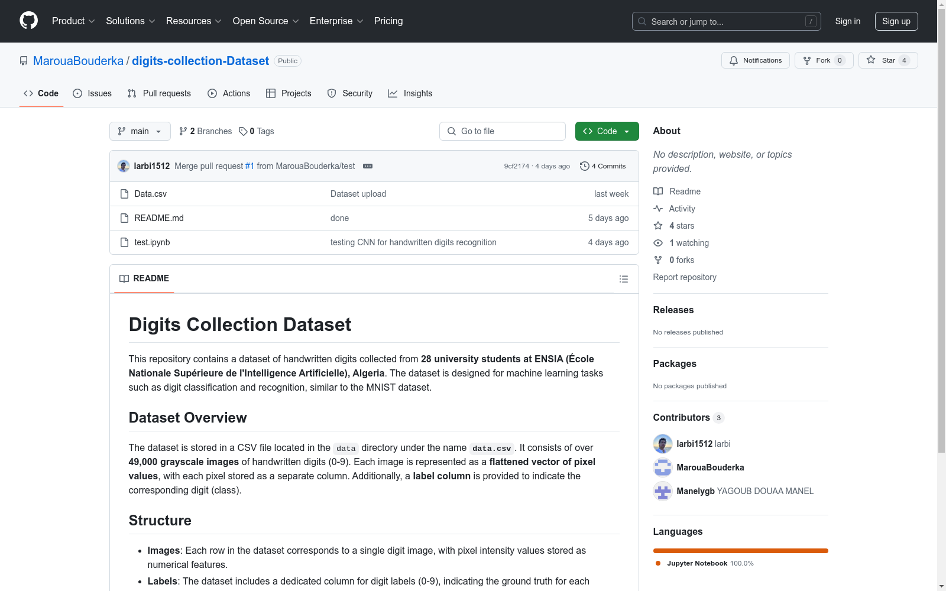This screenshot has height=591, width=946.
Task: Click the Jupyter Notebook language bar
Action: 740,551
